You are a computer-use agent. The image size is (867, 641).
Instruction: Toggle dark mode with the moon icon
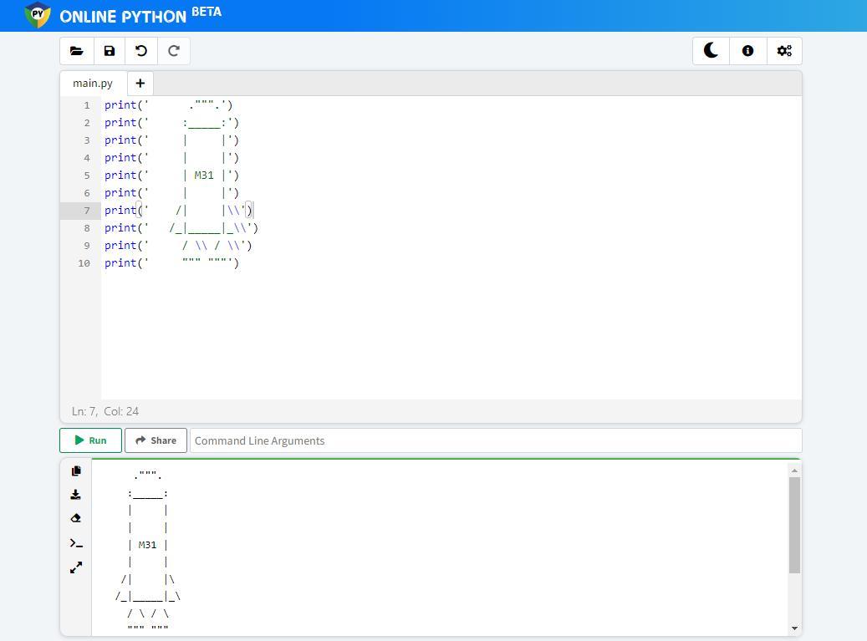point(711,51)
